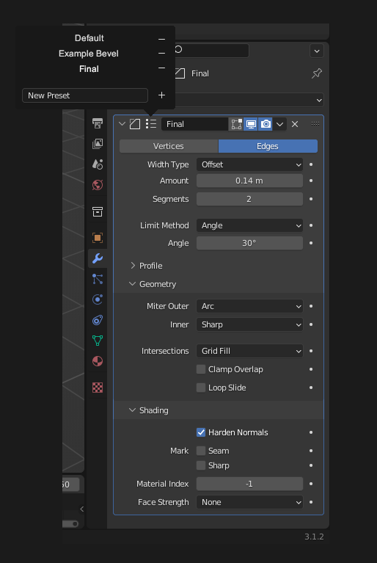Remove the bevel modifier with X
Image resolution: width=377 pixels, height=563 pixels.
point(295,124)
